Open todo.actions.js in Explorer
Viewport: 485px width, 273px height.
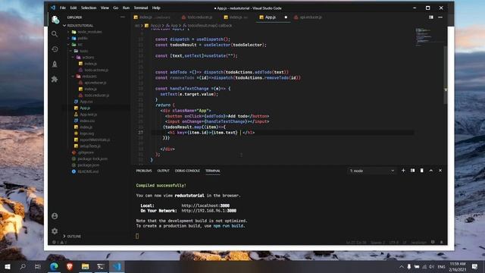click(x=96, y=70)
